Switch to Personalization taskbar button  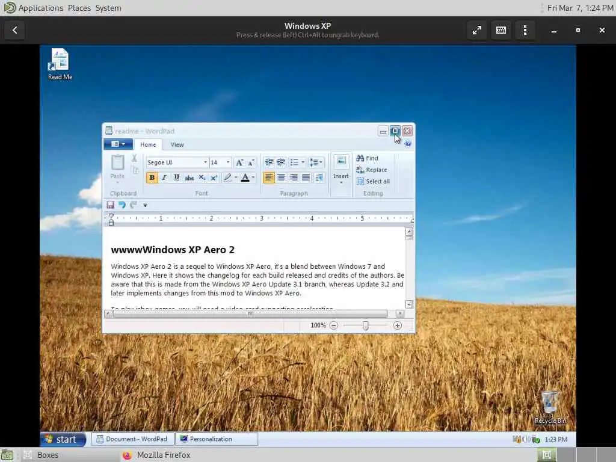(217, 439)
